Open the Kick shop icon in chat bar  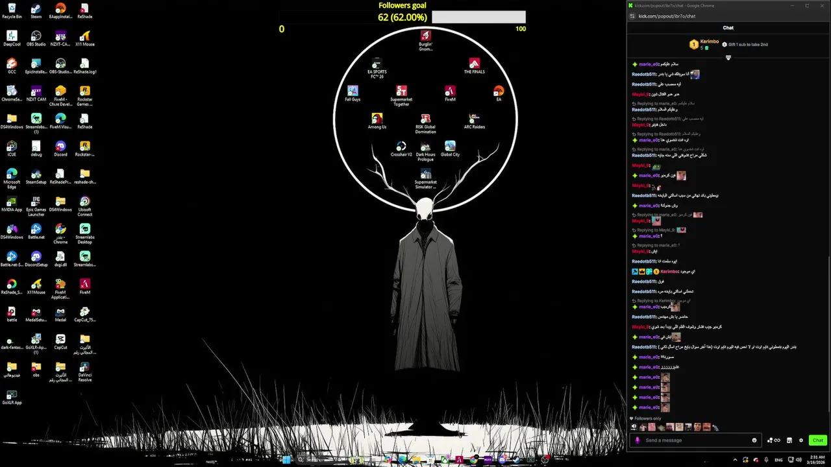point(789,440)
